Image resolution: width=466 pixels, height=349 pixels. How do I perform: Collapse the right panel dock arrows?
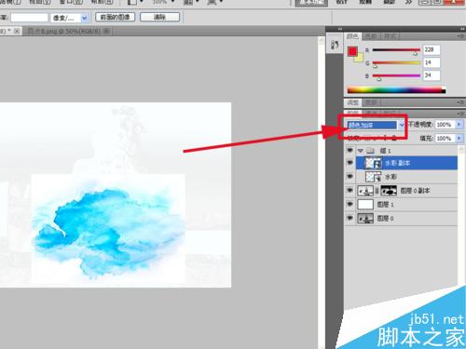tap(462, 29)
